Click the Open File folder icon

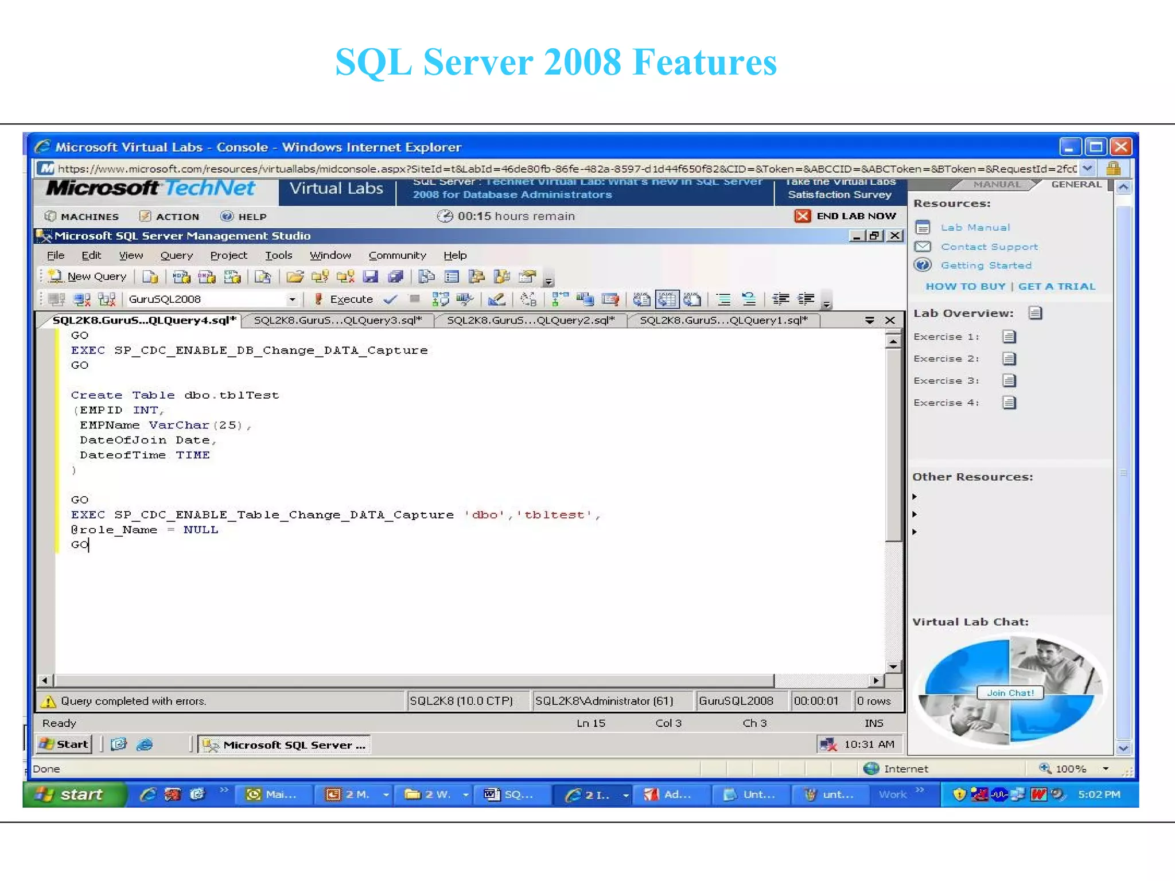point(295,276)
